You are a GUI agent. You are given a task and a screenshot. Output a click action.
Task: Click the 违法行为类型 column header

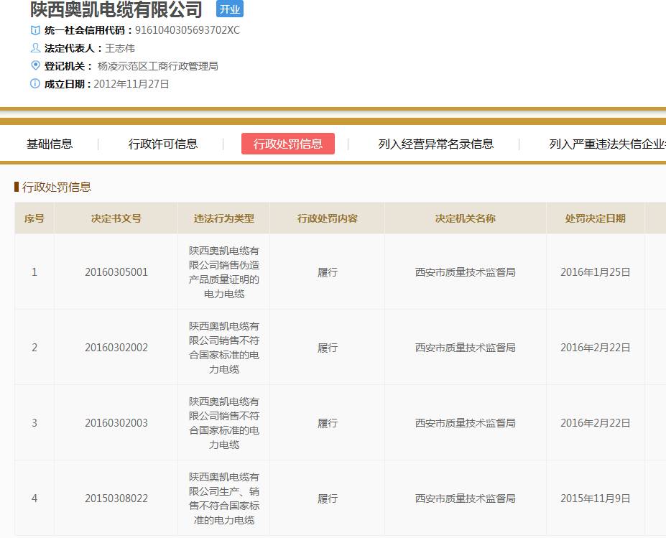click(224, 218)
